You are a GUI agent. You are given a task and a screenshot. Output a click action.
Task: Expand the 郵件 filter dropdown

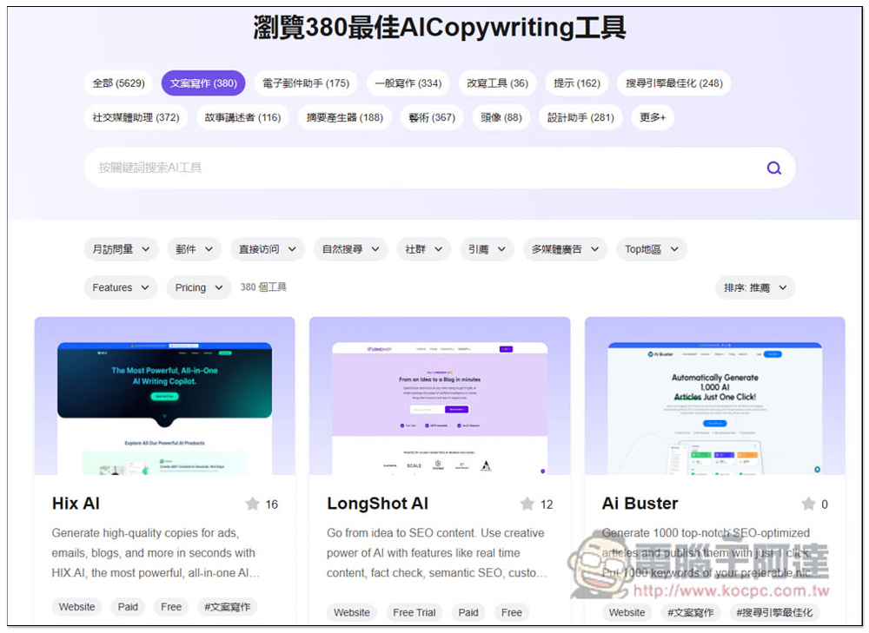[194, 249]
